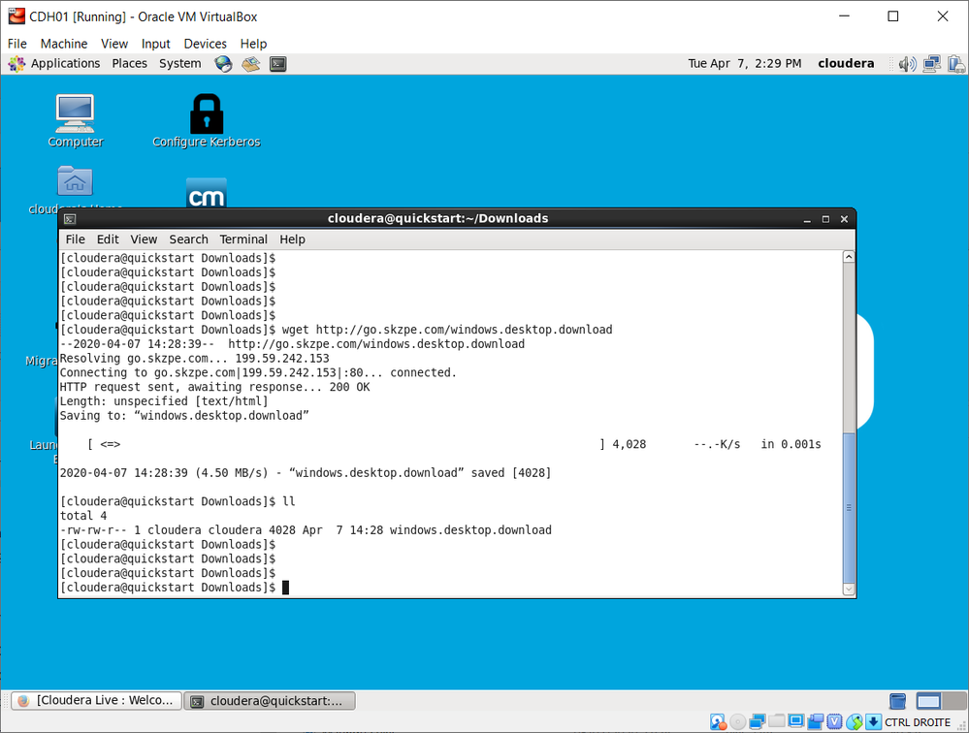Image resolution: width=969 pixels, height=733 pixels.
Task: Open the Cloudera Manager cm icon
Action: click(x=207, y=193)
